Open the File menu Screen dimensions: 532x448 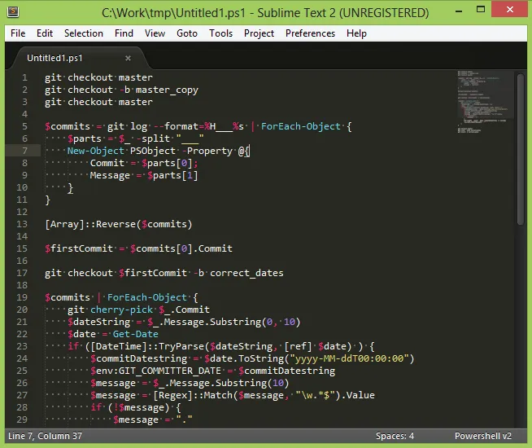[18, 33]
